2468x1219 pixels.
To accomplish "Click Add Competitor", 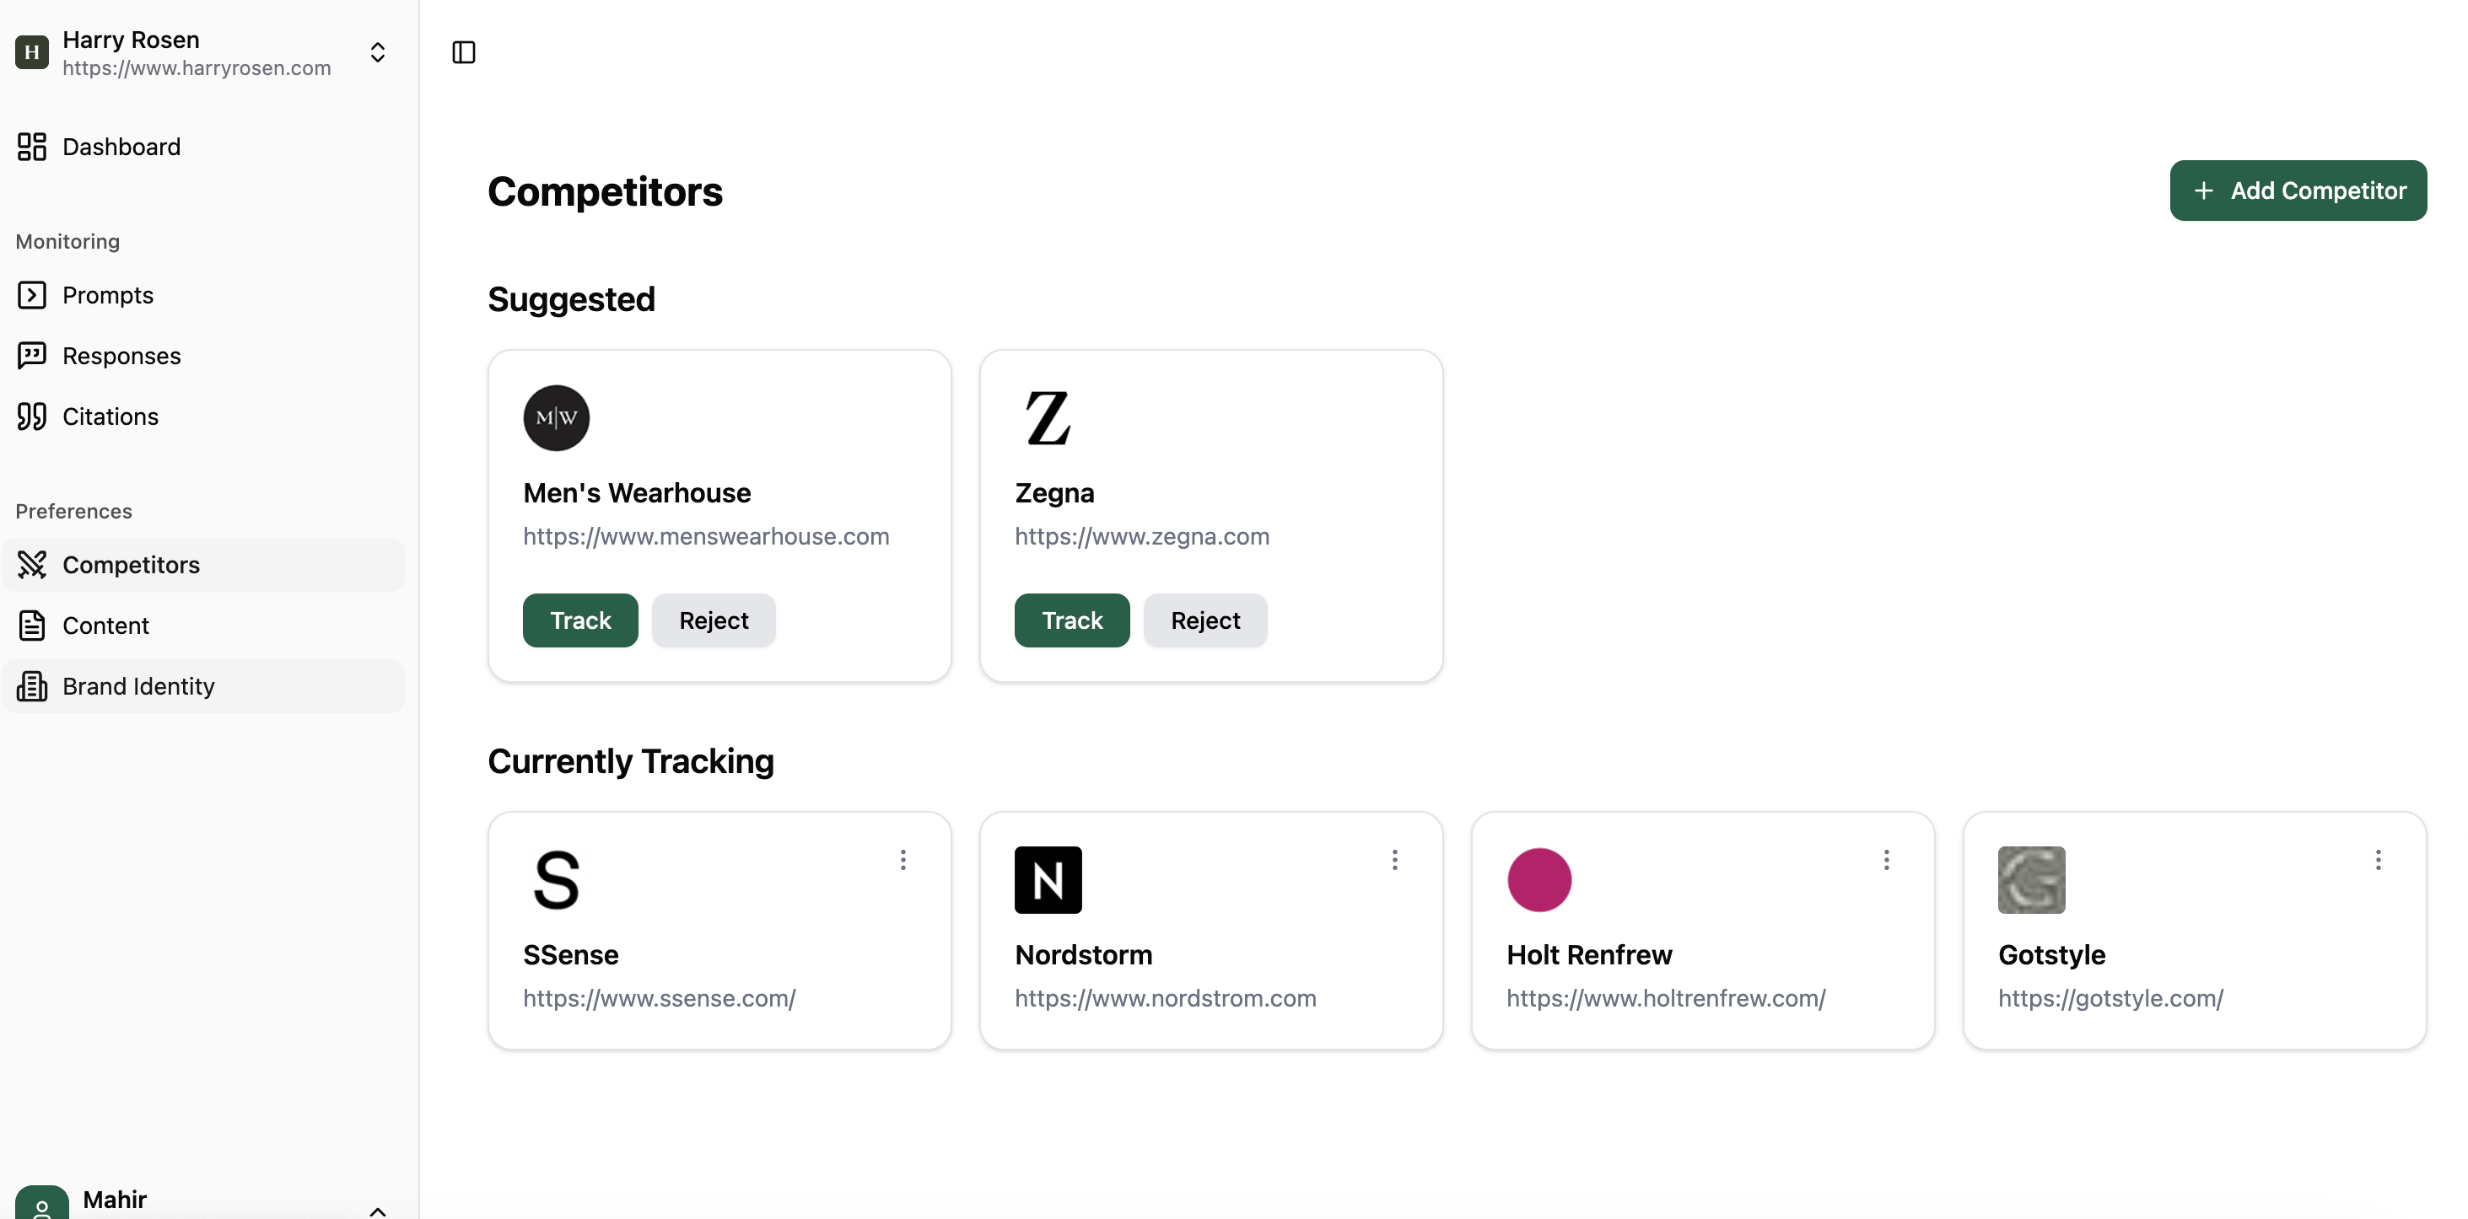I will point(2298,190).
